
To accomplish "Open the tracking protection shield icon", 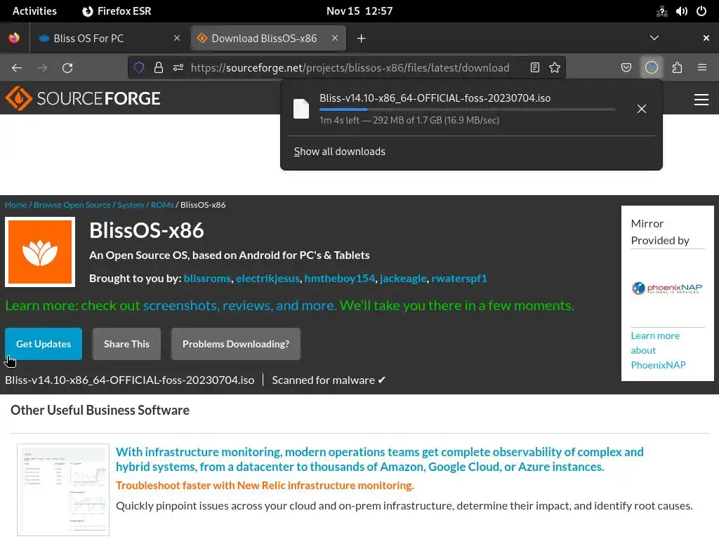I will tap(139, 68).
